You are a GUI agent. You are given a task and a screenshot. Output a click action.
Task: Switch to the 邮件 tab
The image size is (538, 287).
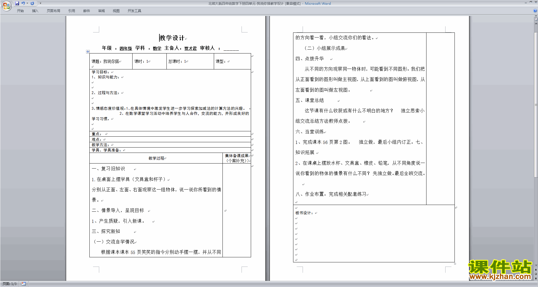pyautogui.click(x=87, y=11)
